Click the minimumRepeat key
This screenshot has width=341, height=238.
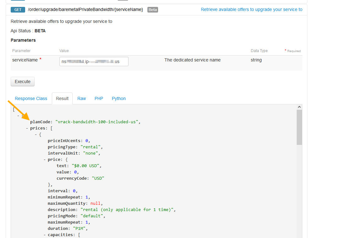(x=64, y=197)
